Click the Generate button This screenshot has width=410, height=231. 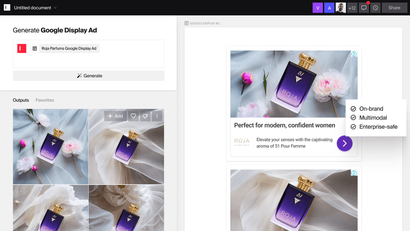(89, 76)
